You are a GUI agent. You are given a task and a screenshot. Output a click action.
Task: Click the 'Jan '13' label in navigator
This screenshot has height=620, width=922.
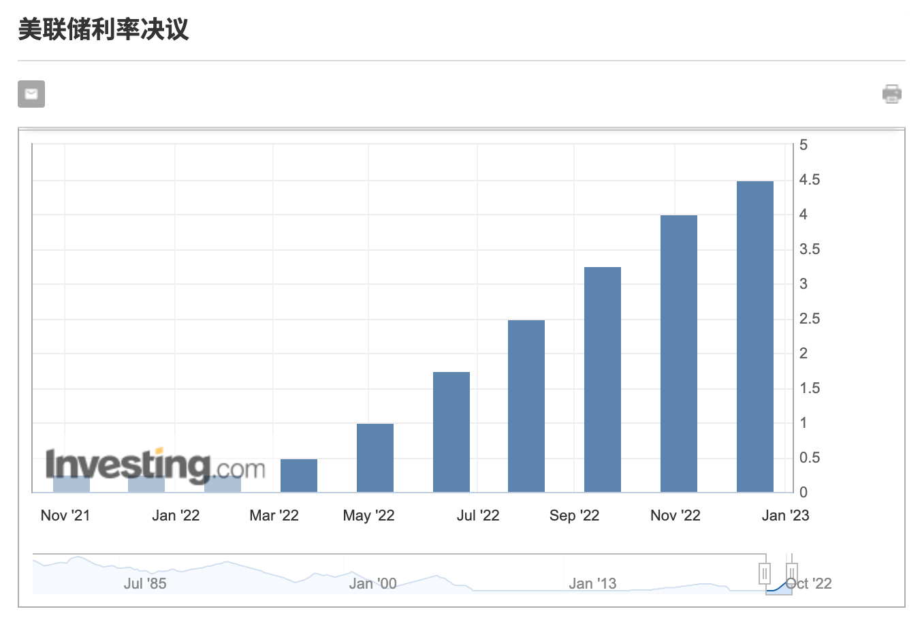pyautogui.click(x=592, y=584)
